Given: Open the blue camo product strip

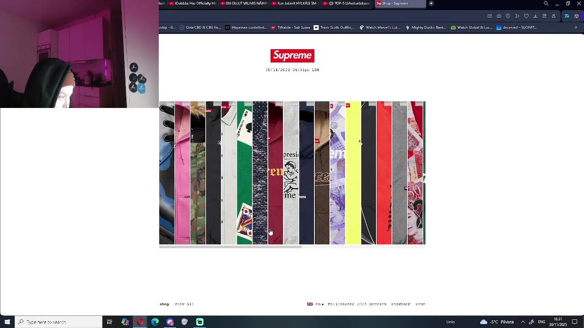Looking at the screenshot, I should [167, 173].
